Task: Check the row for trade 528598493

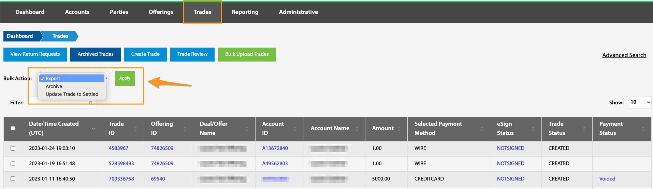Action: click(13, 164)
